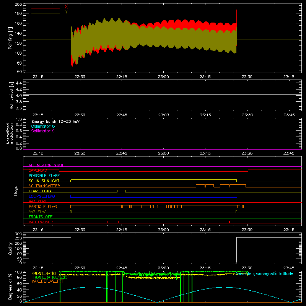Screen dimensions: 306x306
Task: Select the SC_TRANSMITTER label
Action: [44, 186]
